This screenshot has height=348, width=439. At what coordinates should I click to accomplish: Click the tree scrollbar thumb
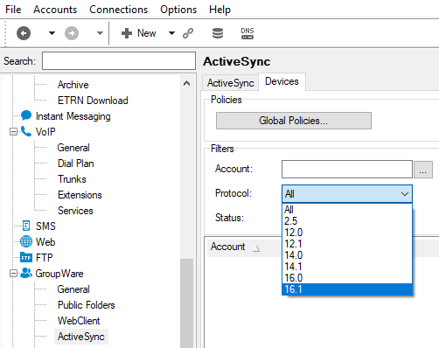pos(186,303)
